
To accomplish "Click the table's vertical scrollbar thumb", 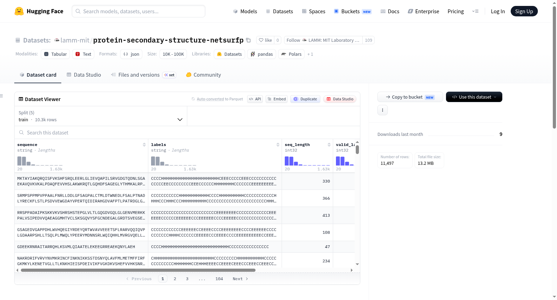I will click(x=357, y=149).
